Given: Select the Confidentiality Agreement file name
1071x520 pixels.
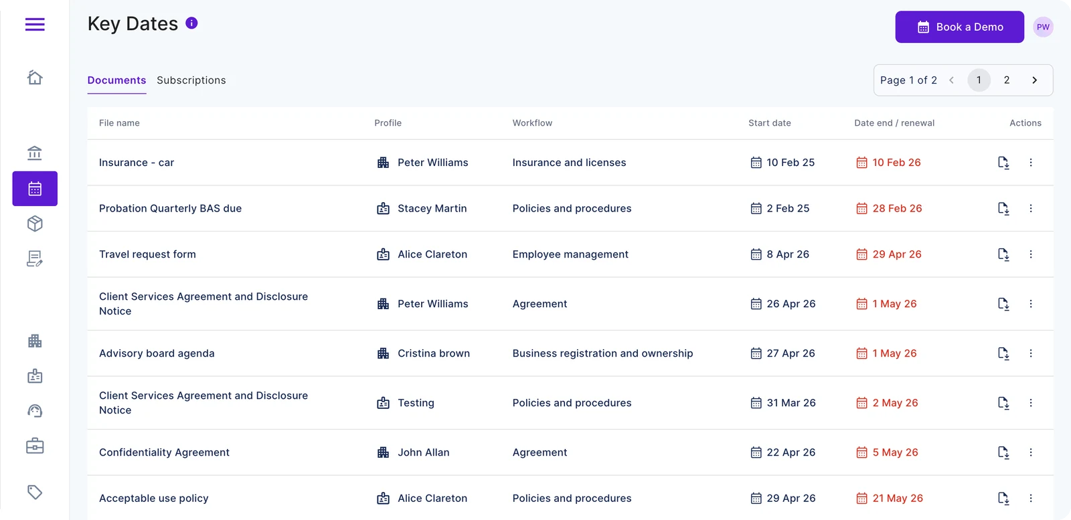Looking at the screenshot, I should [164, 452].
